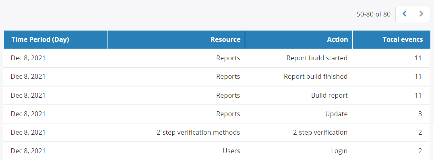
Task: Click the 'Build report' action cell
Action: coord(329,95)
